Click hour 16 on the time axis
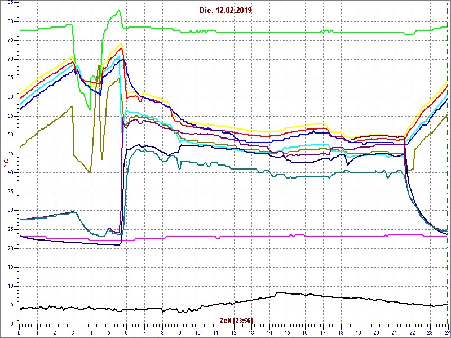The height and width of the screenshot is (338, 451). 305,332
